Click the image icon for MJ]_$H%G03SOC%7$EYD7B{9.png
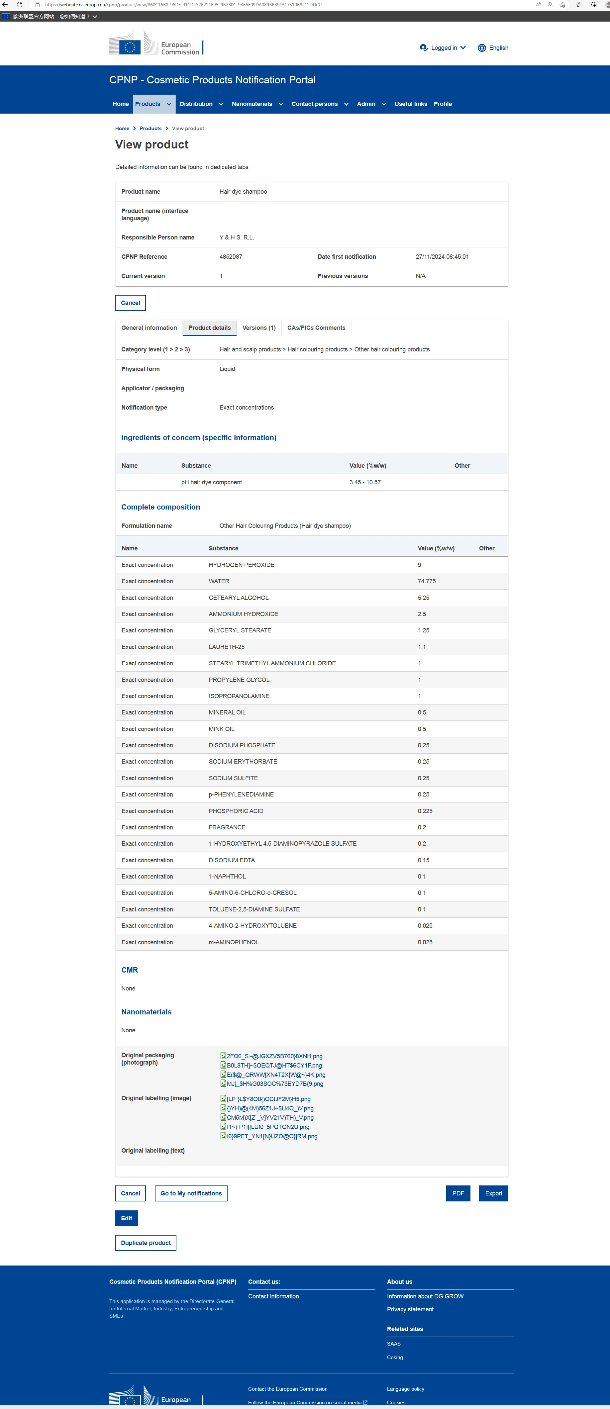 pos(223,1083)
